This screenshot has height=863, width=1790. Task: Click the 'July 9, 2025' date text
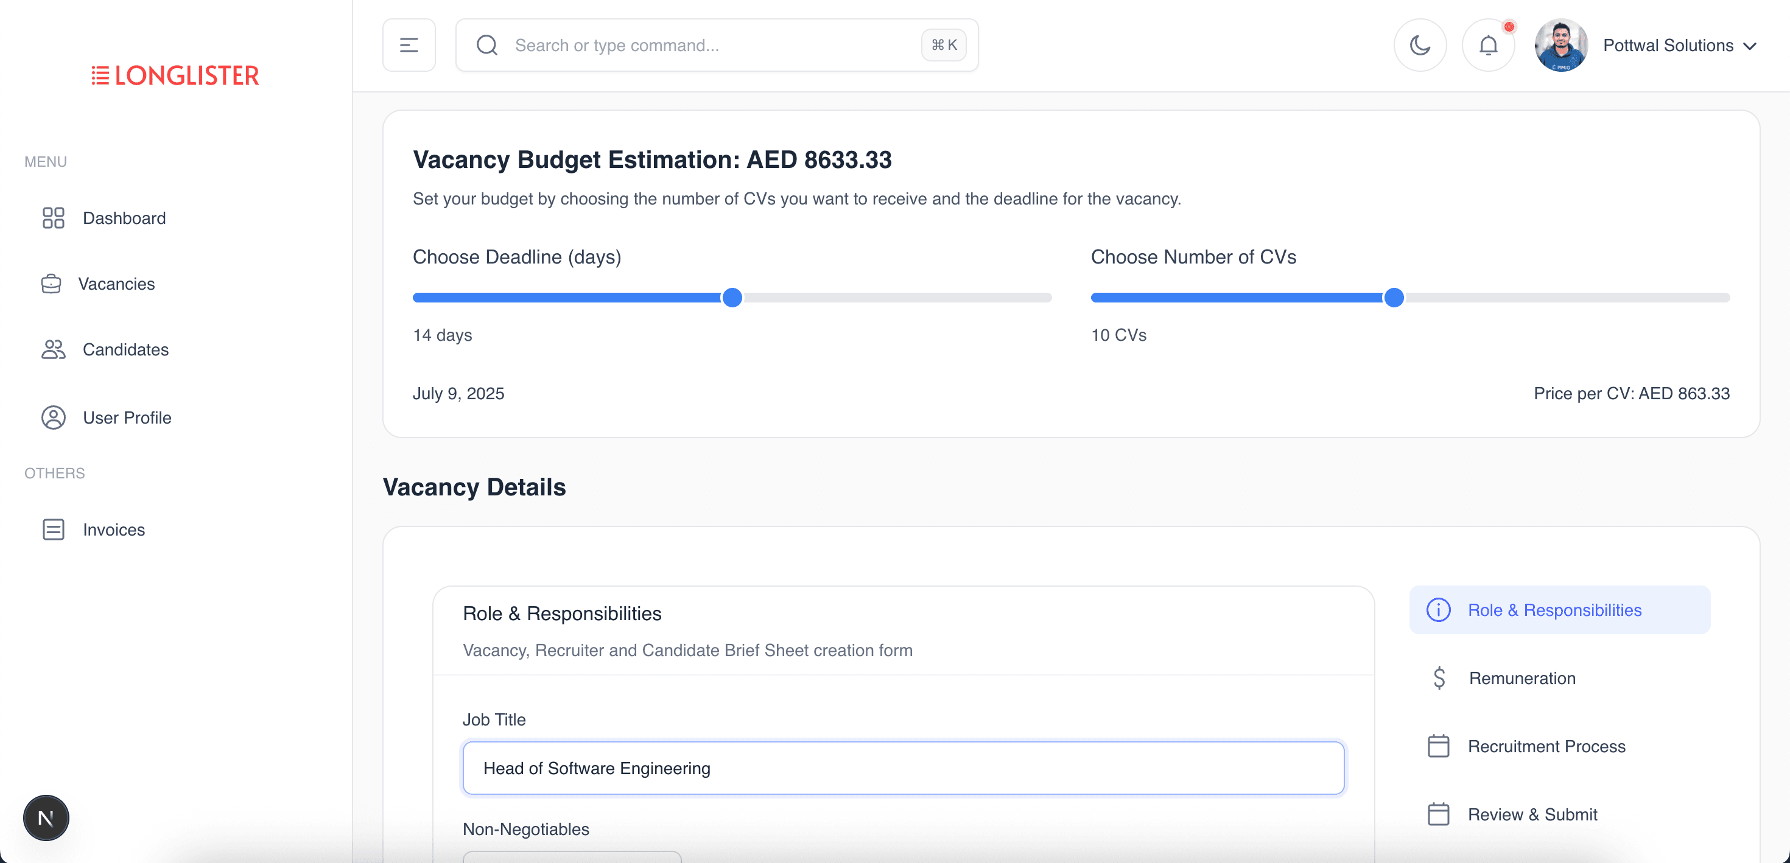pyautogui.click(x=458, y=393)
